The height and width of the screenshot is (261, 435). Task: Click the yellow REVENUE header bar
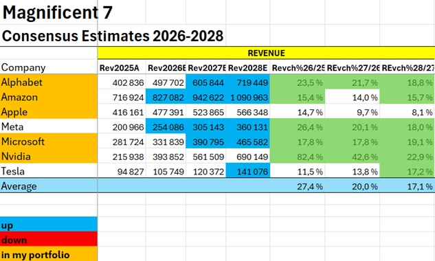pos(266,53)
